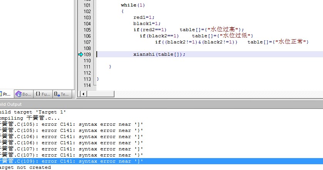
Task: Select the line 107 error near ']'
Action: coord(71,149)
